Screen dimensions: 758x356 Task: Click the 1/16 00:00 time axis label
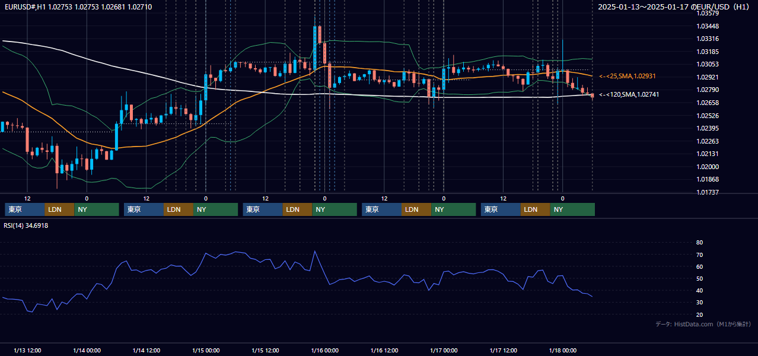point(324,351)
